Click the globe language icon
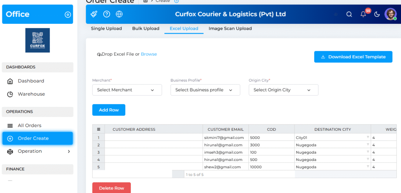This screenshot has width=401, height=193. pyautogui.click(x=119, y=14)
